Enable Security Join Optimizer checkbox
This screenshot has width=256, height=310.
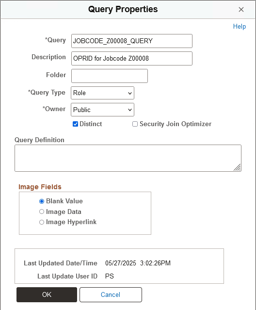[x=135, y=124]
